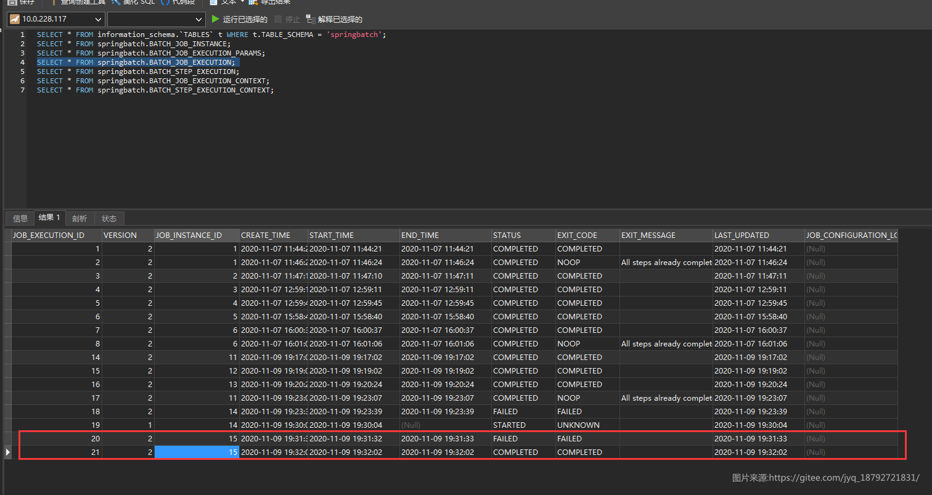
Task: Click end time 2020-11-07 12:59:45 cell
Action: 446,303
